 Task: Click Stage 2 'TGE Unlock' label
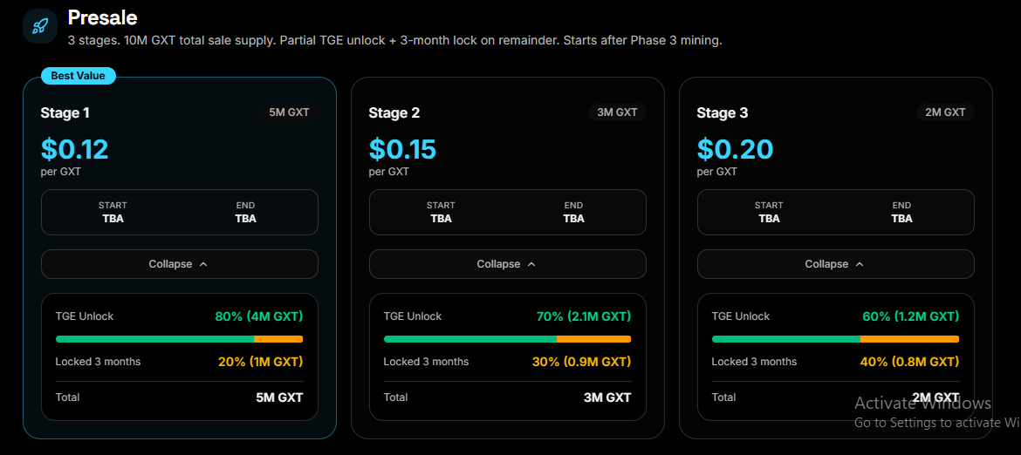413,316
